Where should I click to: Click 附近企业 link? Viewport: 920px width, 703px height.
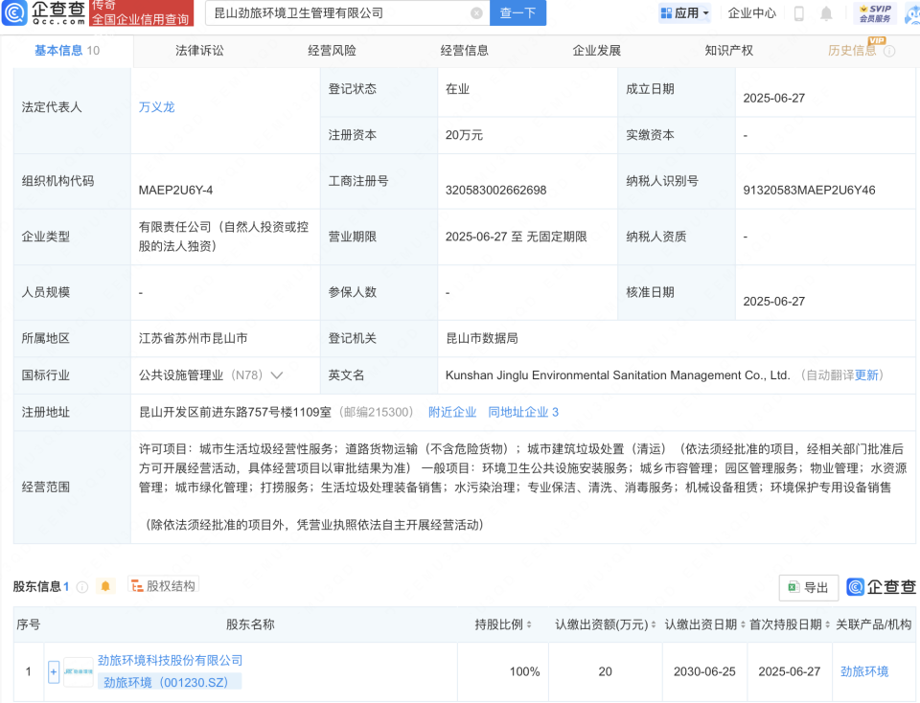point(452,412)
